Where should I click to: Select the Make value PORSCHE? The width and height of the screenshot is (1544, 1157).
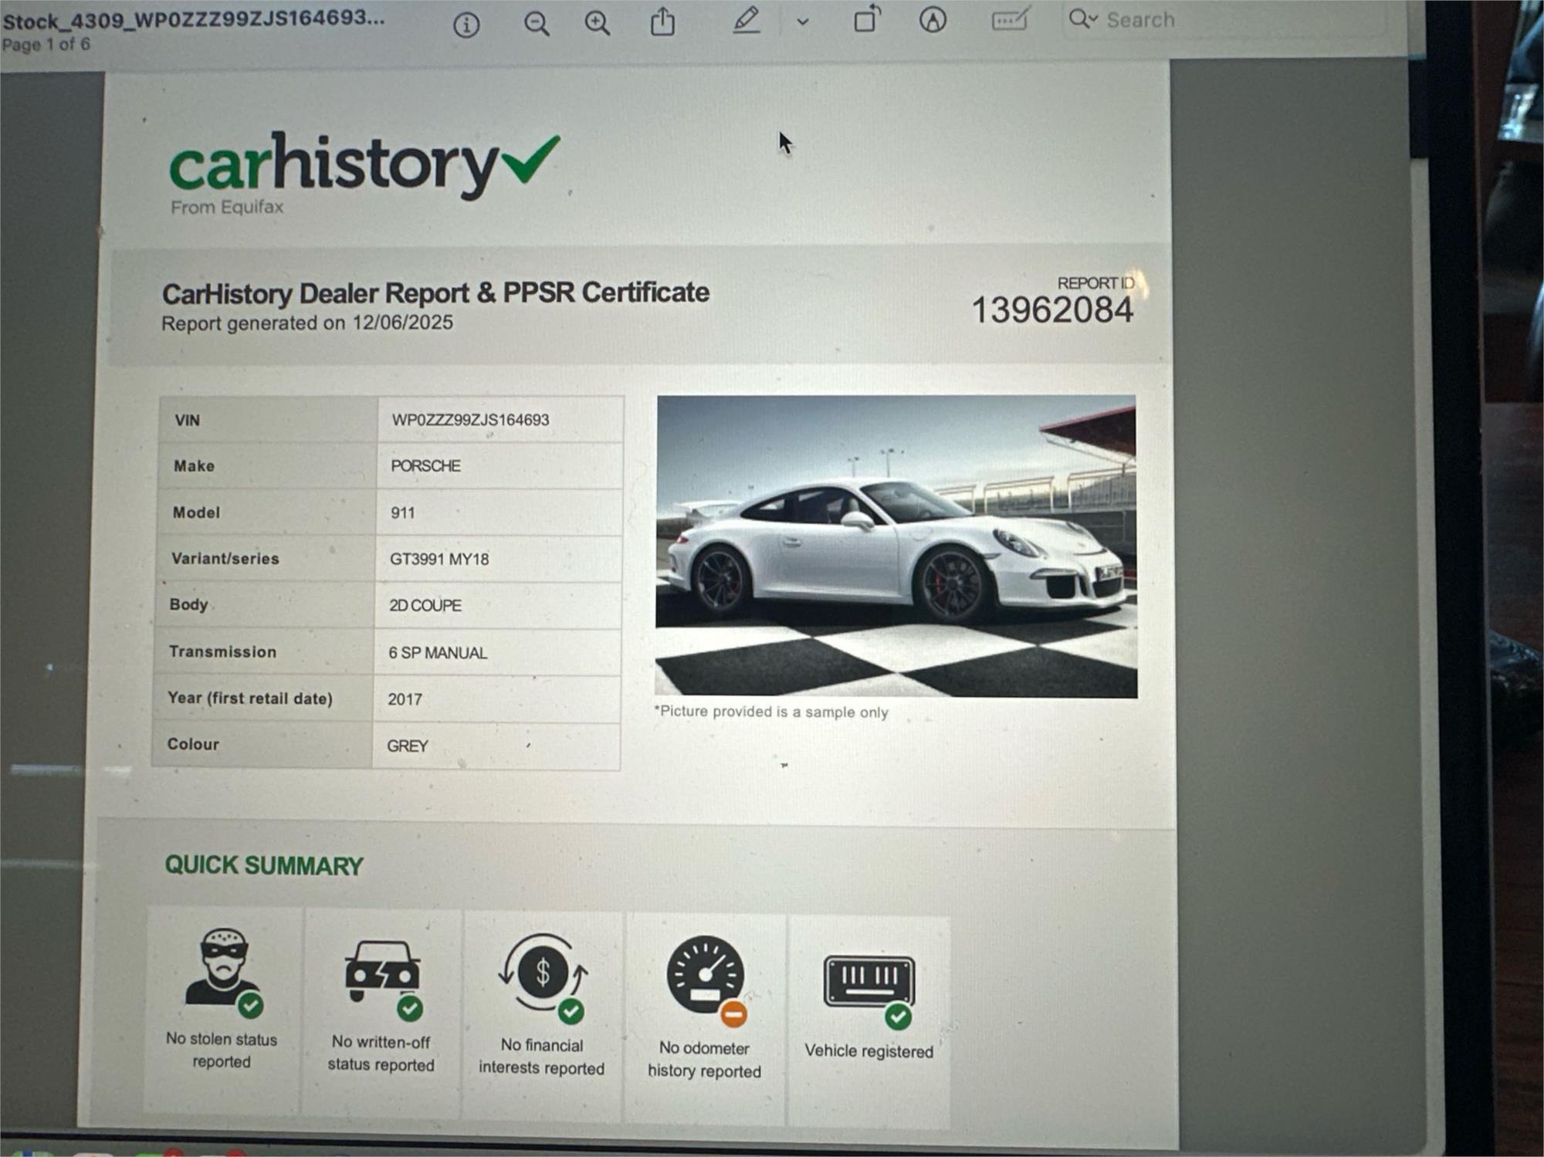(x=425, y=466)
